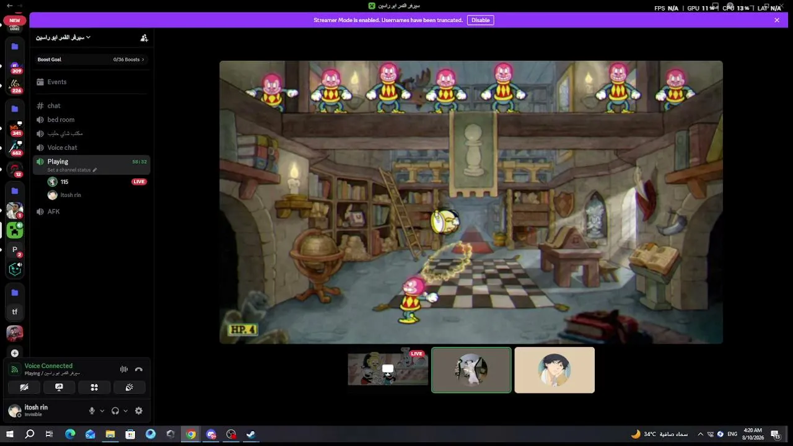Disable Streamer Mode

[x=480, y=20]
